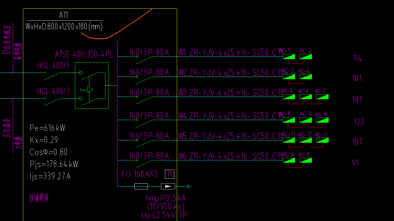
Task: Select the 160/3P-80A breaker label on W2
Action: click(x=149, y=72)
